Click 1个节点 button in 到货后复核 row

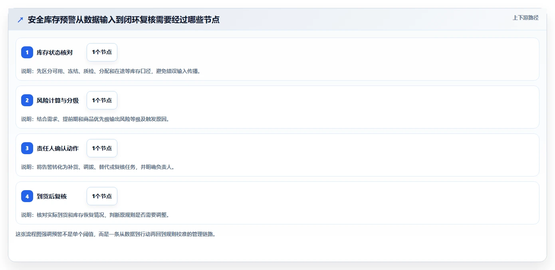pyautogui.click(x=102, y=196)
